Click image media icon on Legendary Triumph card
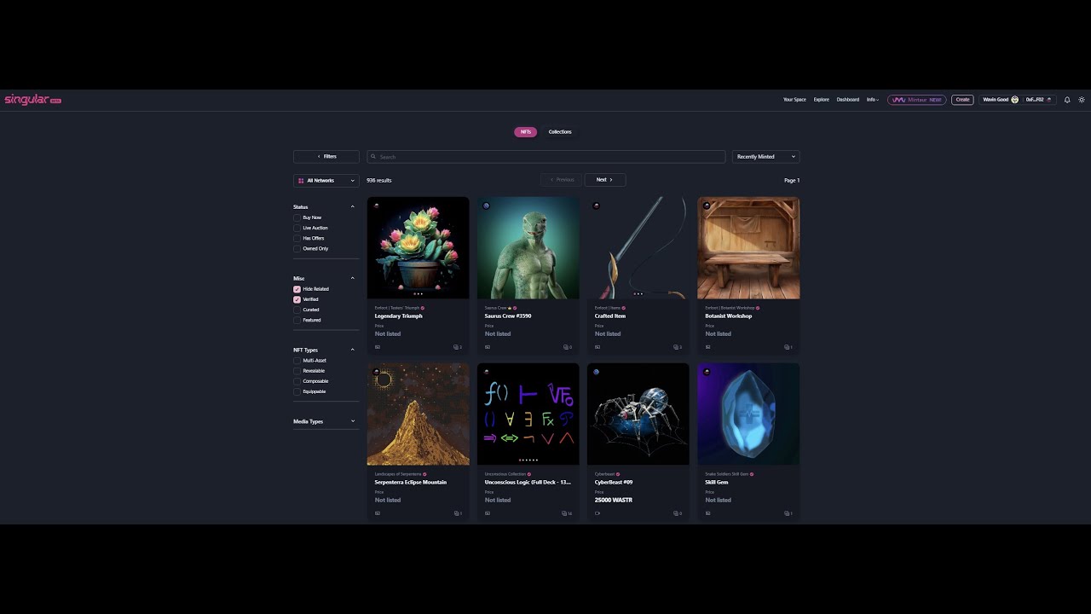1091x614 pixels. tap(378, 347)
